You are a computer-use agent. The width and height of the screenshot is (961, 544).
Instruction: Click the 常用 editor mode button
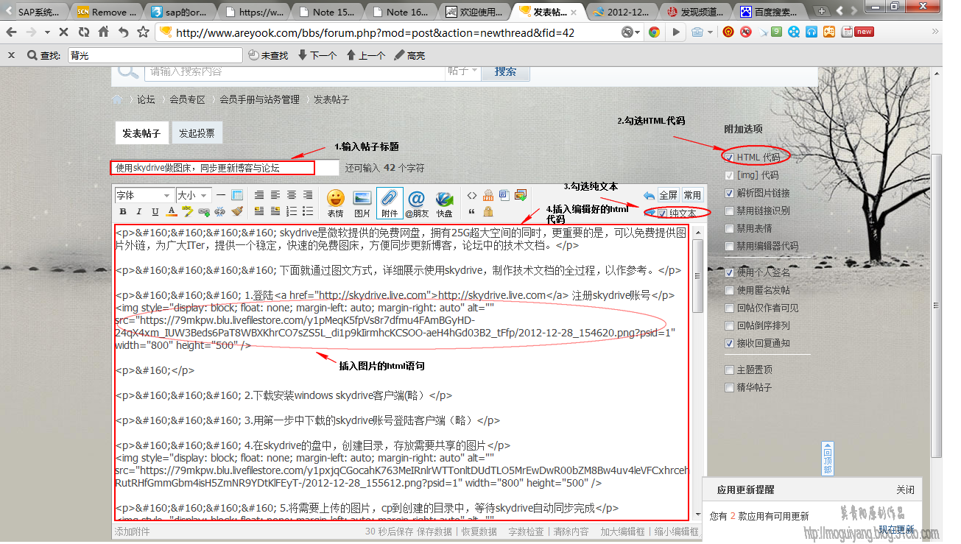[692, 196]
